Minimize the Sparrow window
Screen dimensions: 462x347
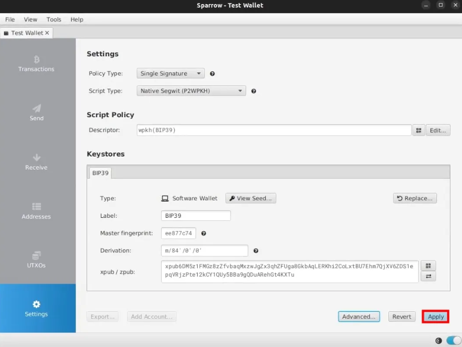[x=426, y=5]
